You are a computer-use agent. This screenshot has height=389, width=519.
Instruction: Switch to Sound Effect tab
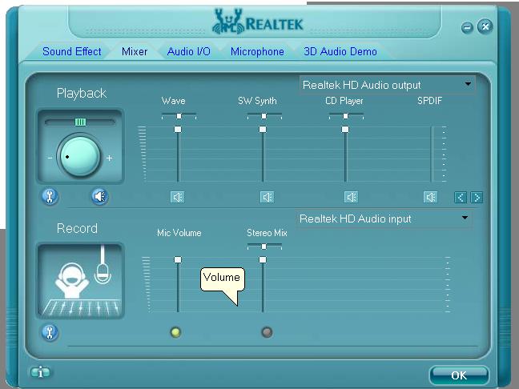(x=72, y=51)
